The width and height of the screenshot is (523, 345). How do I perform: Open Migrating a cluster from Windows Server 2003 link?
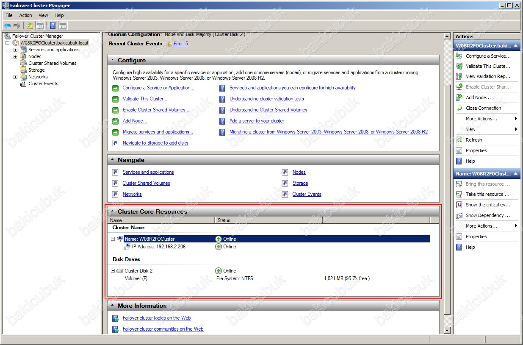[329, 132]
